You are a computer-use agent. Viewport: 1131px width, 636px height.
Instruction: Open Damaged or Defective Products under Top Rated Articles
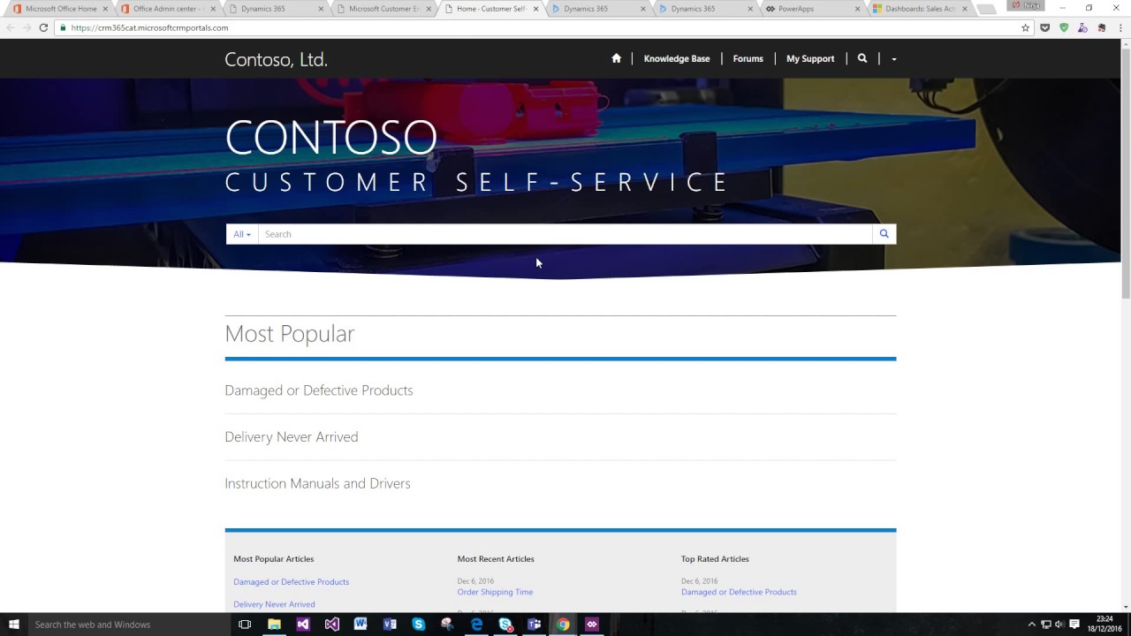[739, 592]
